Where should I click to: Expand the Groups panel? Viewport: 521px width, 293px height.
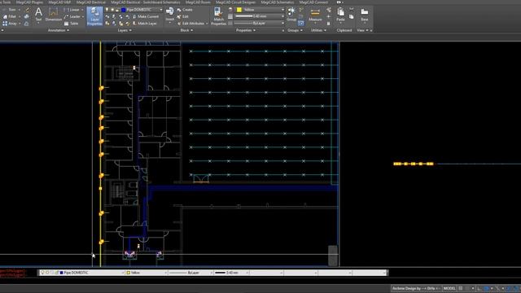point(295,30)
